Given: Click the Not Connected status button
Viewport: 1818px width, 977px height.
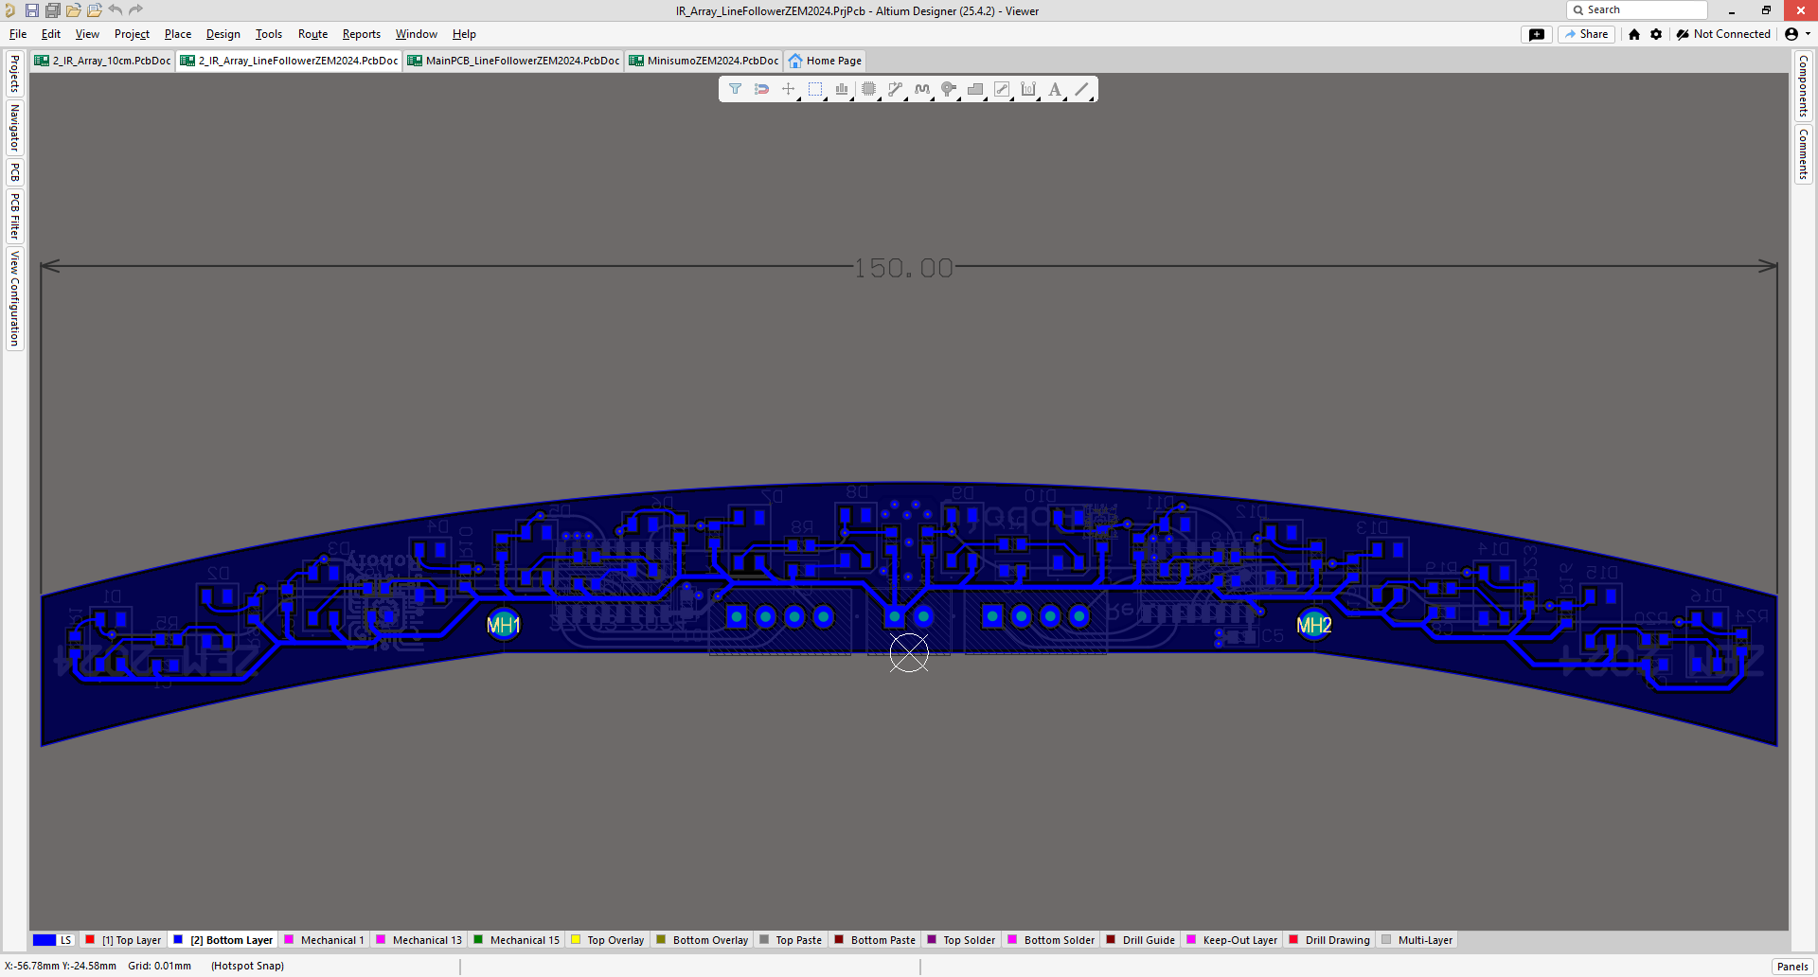Looking at the screenshot, I should [1723, 34].
